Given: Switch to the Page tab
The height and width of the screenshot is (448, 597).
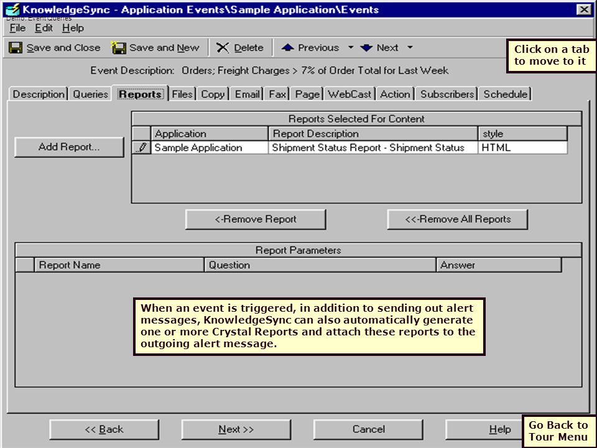Looking at the screenshot, I should coord(307,94).
